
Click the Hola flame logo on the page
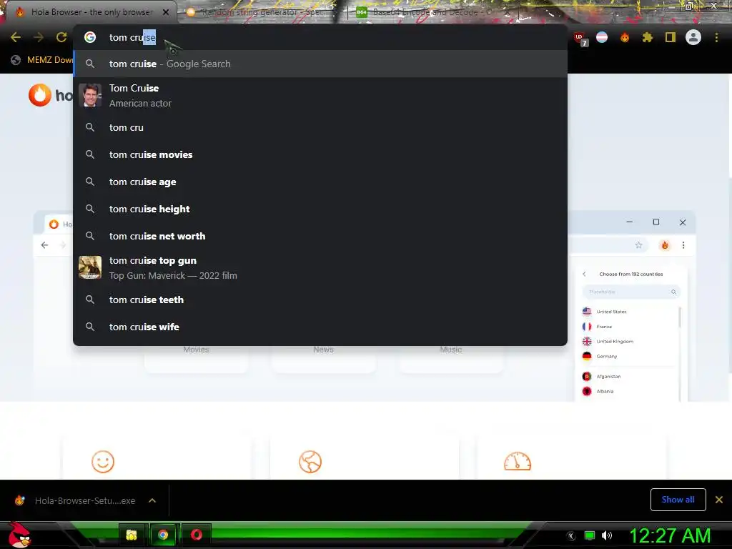(40, 95)
